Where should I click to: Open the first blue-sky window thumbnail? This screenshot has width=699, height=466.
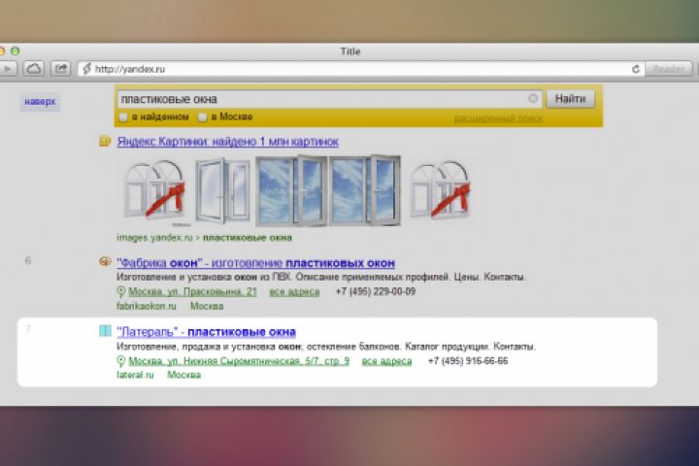pos(291,191)
